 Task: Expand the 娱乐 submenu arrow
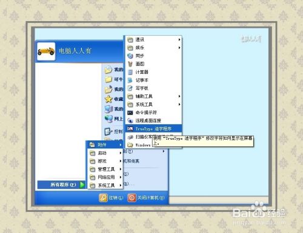coord(179,48)
